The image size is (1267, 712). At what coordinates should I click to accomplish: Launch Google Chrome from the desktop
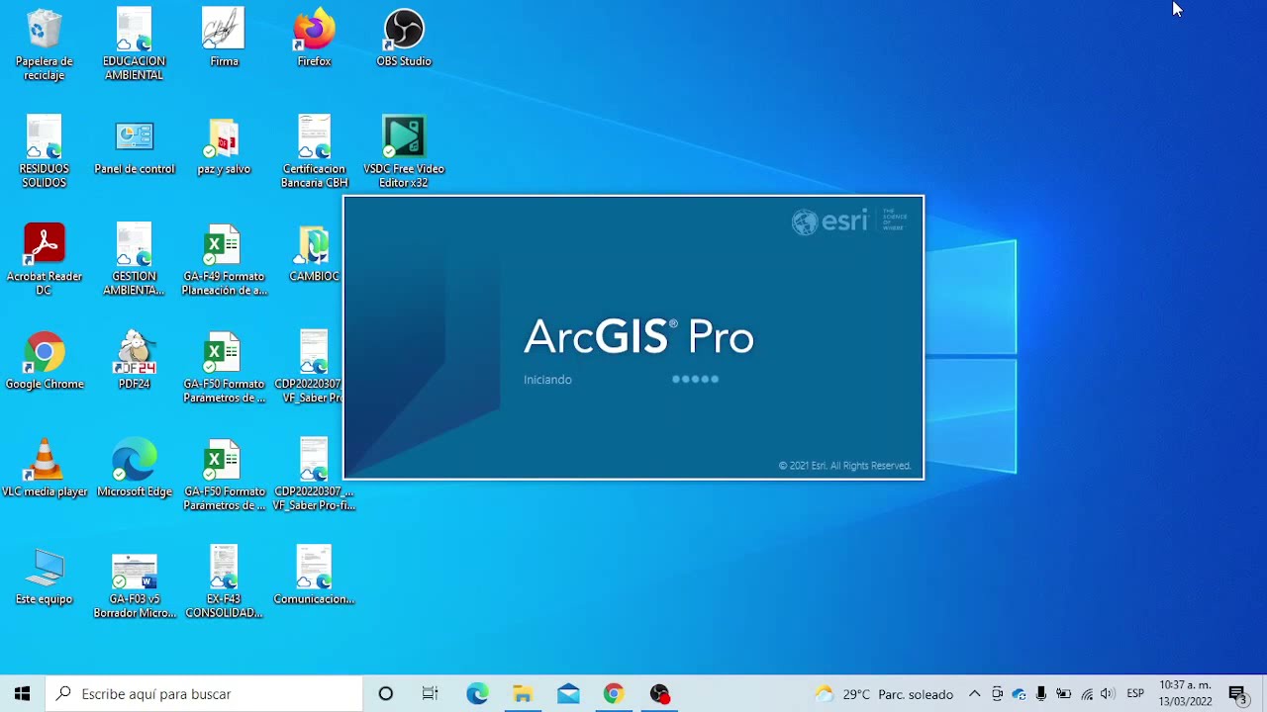45,361
